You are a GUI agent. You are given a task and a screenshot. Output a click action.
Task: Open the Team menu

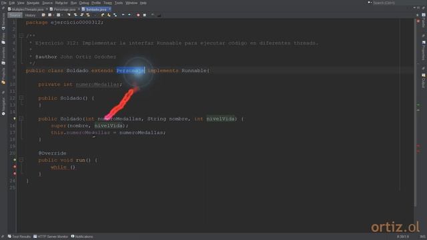[x=107, y=3]
